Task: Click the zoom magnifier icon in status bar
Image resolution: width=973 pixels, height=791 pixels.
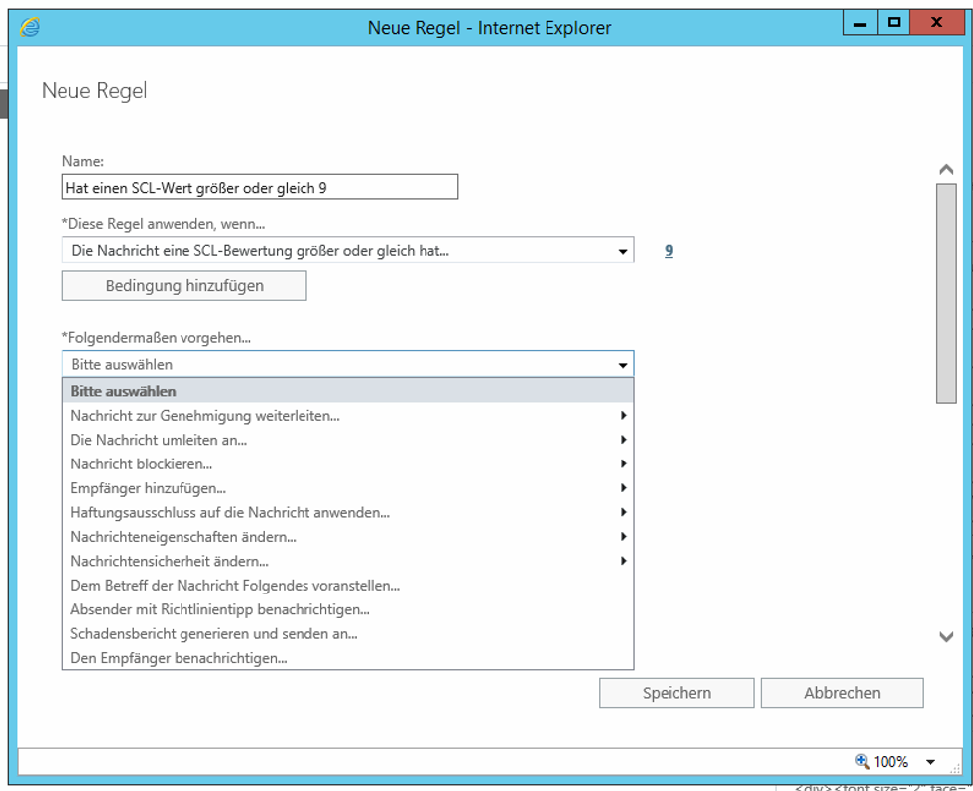Action: [862, 761]
